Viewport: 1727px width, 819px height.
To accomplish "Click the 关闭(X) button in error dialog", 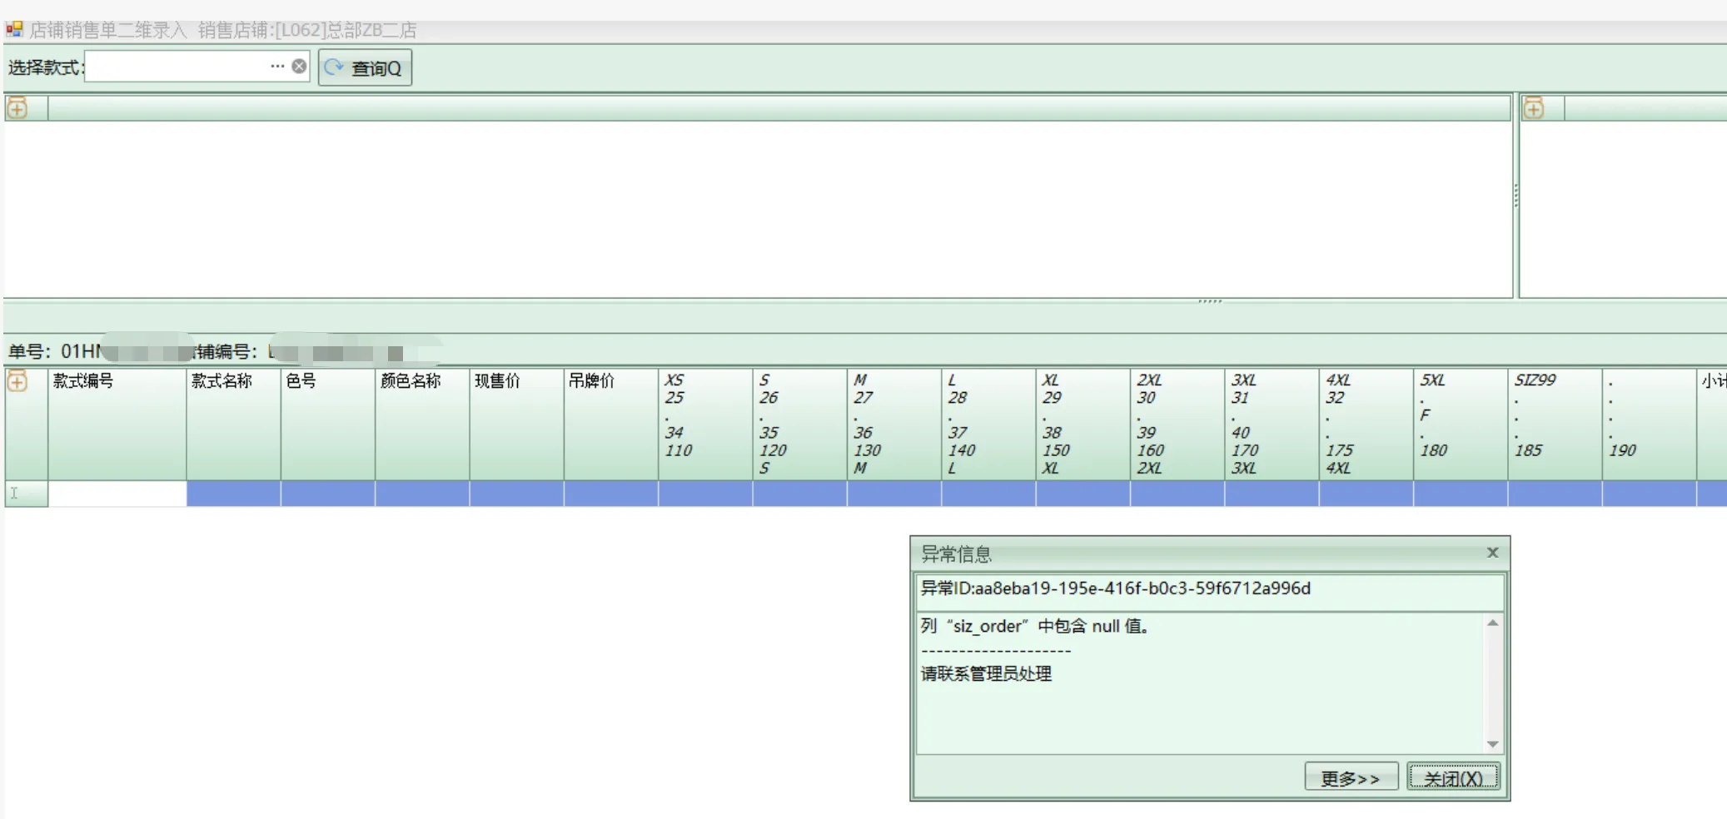I will point(1453,777).
